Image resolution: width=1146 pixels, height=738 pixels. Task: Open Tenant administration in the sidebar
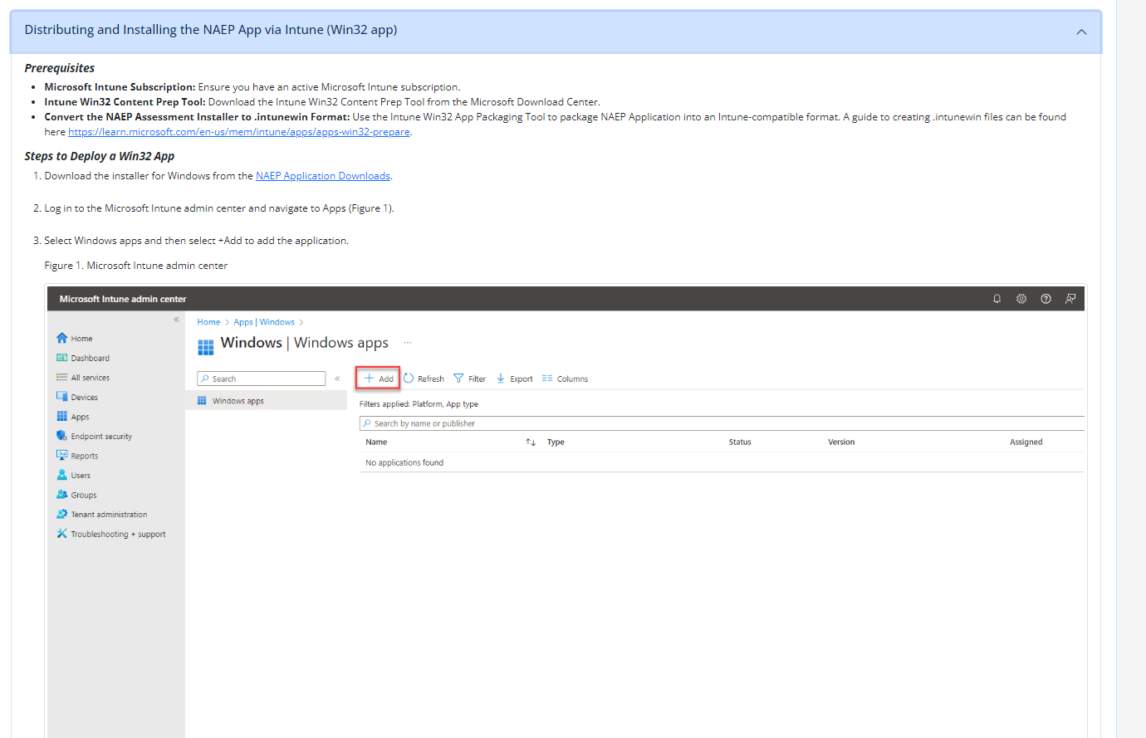[x=102, y=515]
